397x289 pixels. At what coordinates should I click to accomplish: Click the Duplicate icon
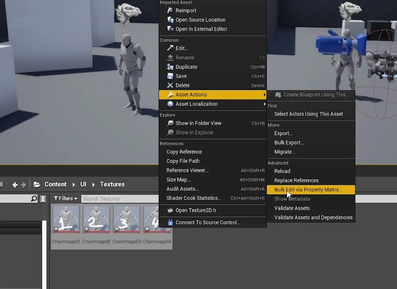pos(170,67)
